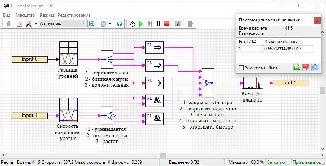This screenshot has height=166, width=326.
Task: Open the 'Автоматика' library dropdown
Action: (x=63, y=24)
